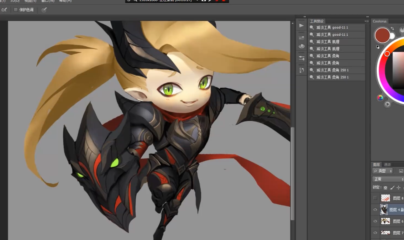Screen dimensions: 404x240
Task: Select second 减淡工具 柔角 preset
Action: [336, 63]
